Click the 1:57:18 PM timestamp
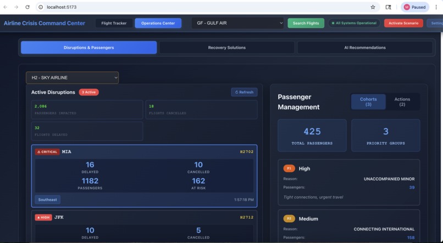This screenshot has width=443, height=243. pyautogui.click(x=244, y=200)
